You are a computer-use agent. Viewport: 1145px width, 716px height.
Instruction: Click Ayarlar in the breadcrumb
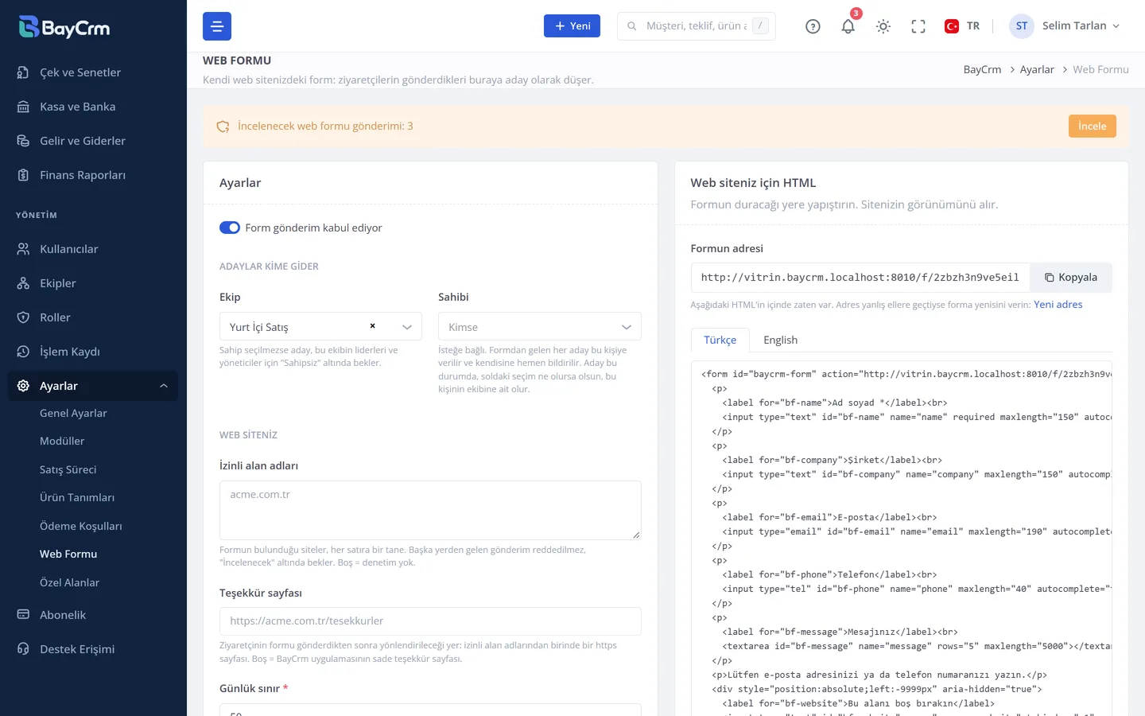point(1037,69)
